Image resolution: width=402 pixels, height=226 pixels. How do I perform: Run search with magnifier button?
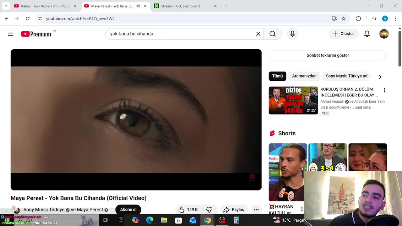(x=272, y=34)
